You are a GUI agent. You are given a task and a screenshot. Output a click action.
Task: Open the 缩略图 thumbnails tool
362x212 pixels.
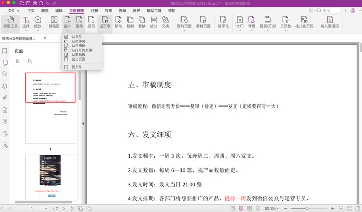click(x=54, y=22)
